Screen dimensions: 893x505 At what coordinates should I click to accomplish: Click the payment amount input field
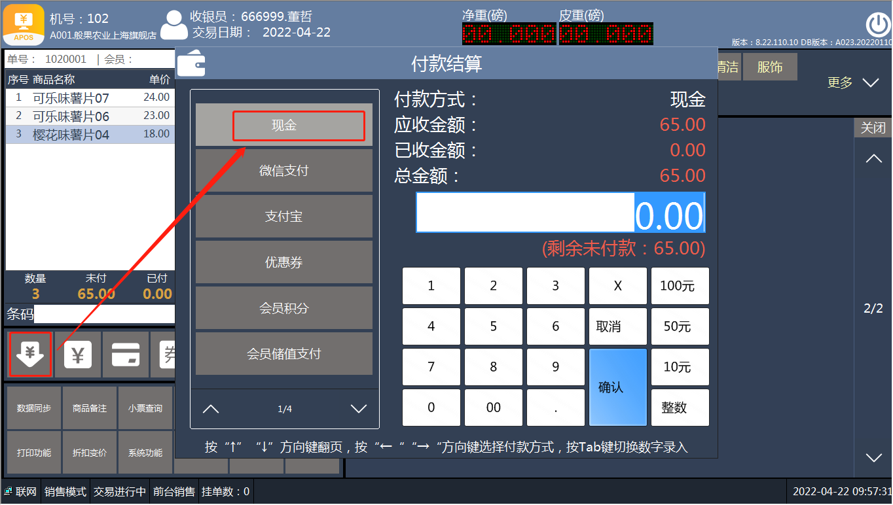560,212
